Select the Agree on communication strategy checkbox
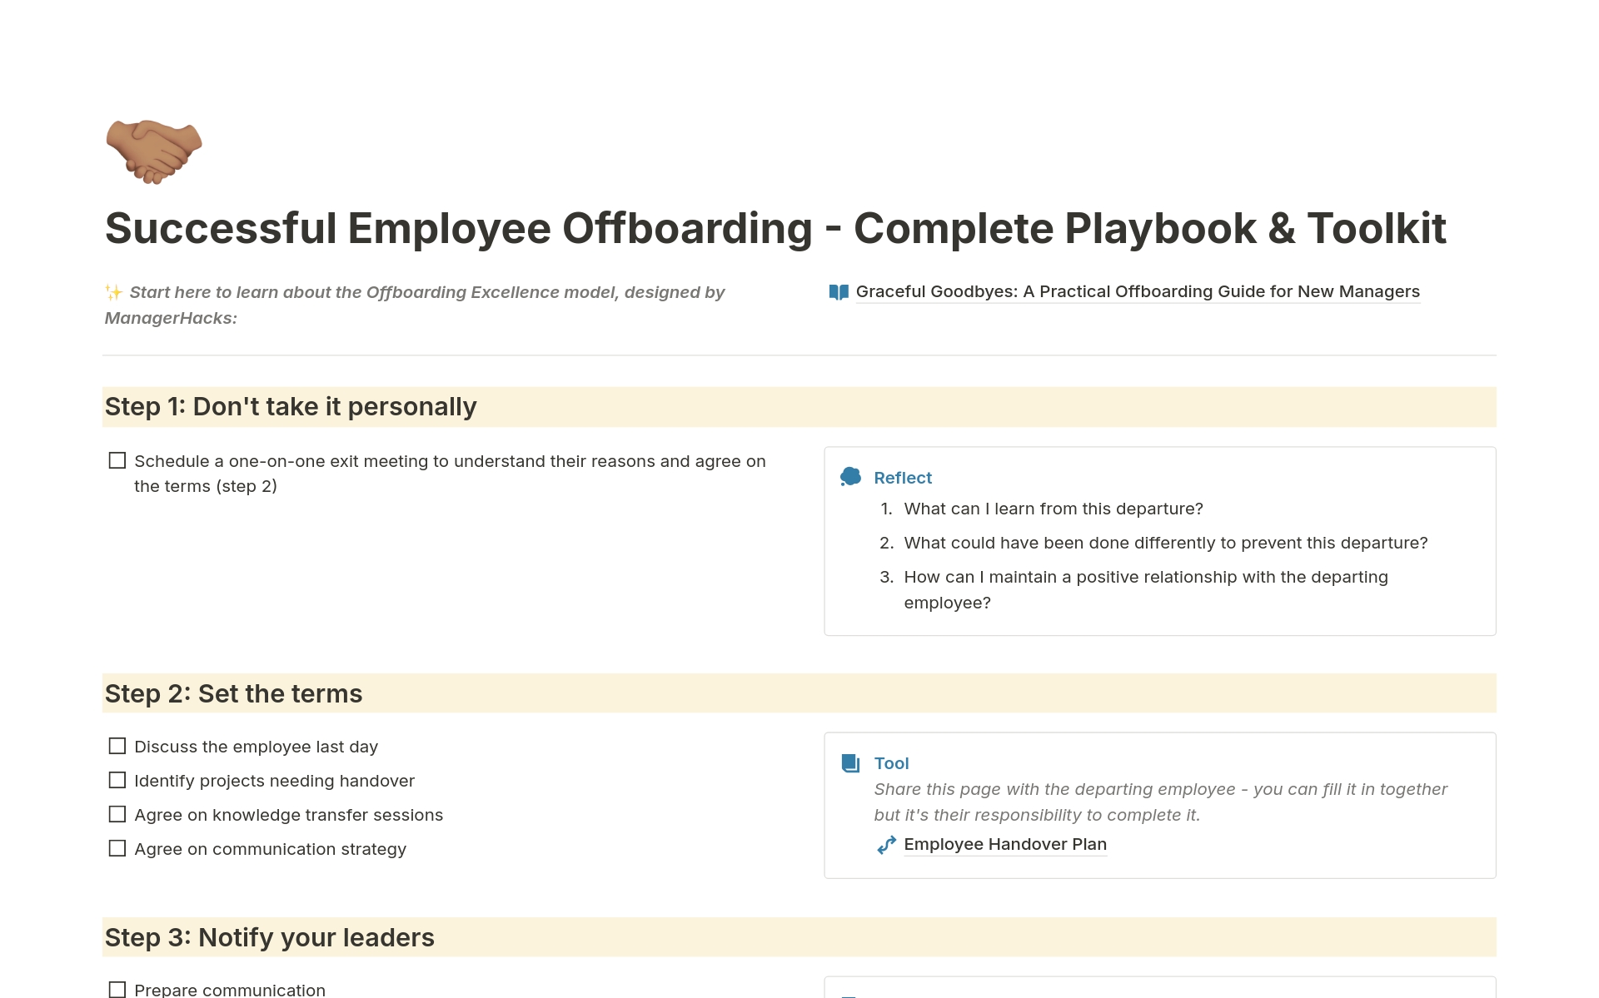The height and width of the screenshot is (998, 1599). click(x=120, y=848)
